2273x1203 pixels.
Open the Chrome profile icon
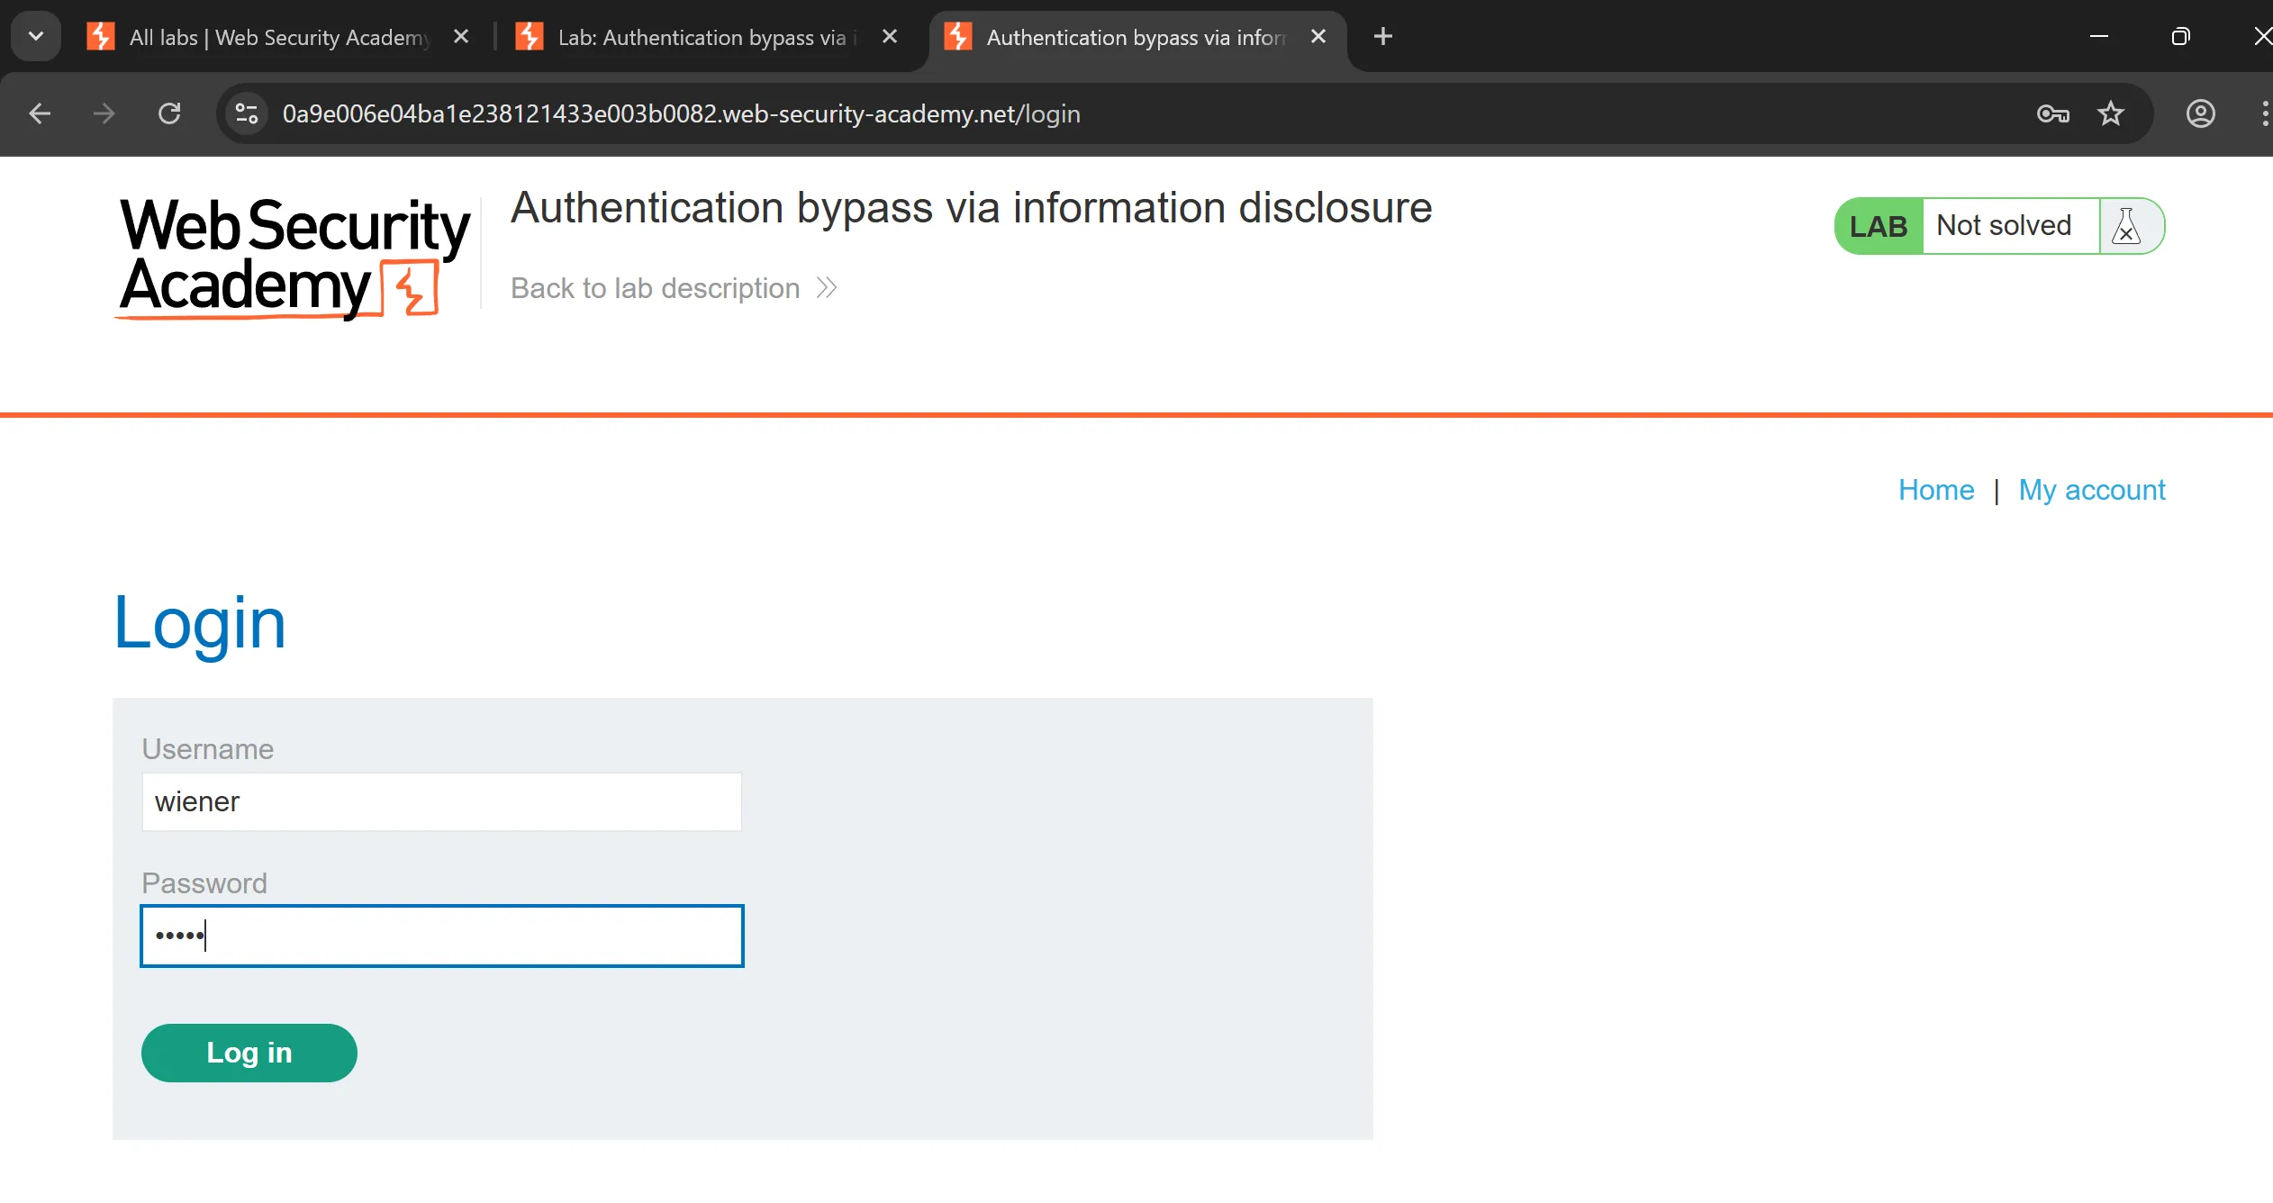click(x=2200, y=113)
